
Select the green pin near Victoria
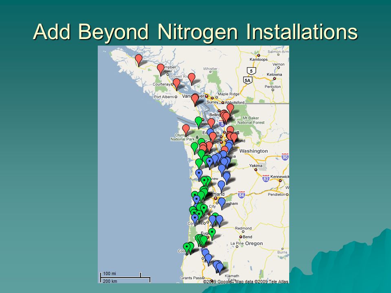(x=198, y=122)
